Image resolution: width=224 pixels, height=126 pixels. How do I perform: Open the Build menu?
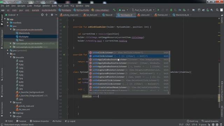(54, 6)
